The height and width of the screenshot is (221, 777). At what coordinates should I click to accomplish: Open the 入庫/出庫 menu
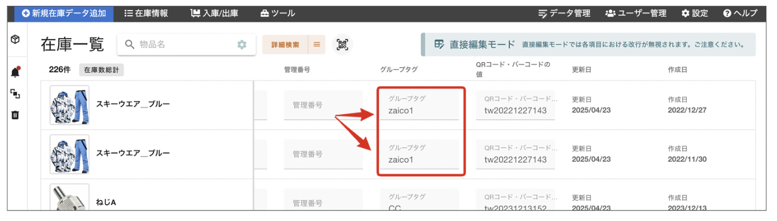[x=214, y=14]
